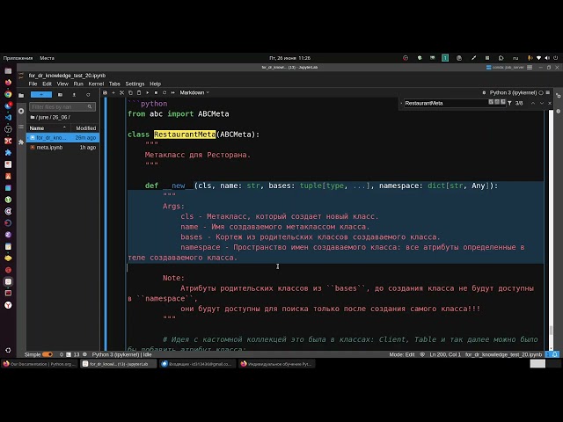Restart kernel and run all cells
Viewport: 563px width, 422px height.
173,92
